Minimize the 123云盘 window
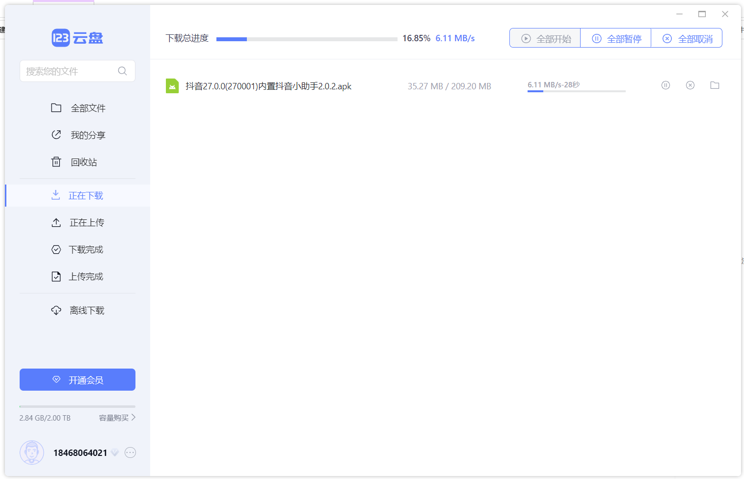This screenshot has height=479, width=744. coord(679,14)
